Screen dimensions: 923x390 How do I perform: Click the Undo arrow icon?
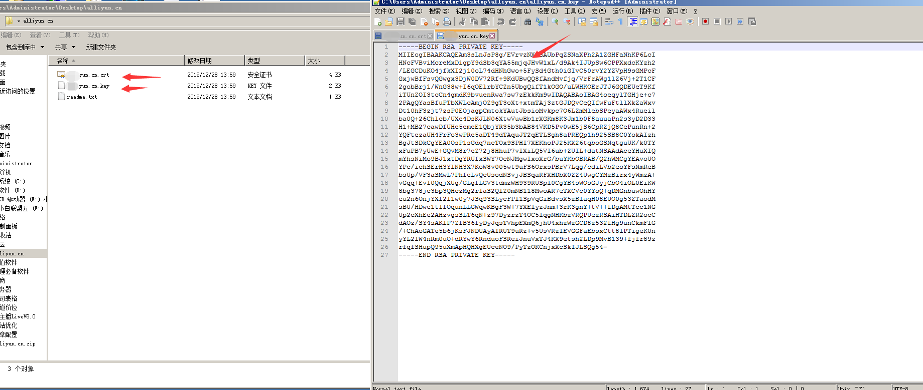pos(500,22)
